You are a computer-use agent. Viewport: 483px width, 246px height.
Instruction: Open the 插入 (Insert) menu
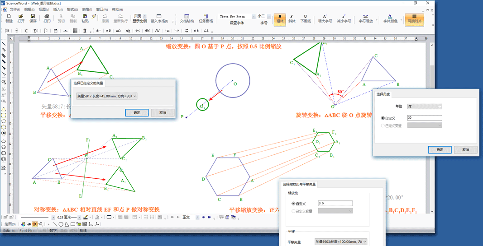57,9
